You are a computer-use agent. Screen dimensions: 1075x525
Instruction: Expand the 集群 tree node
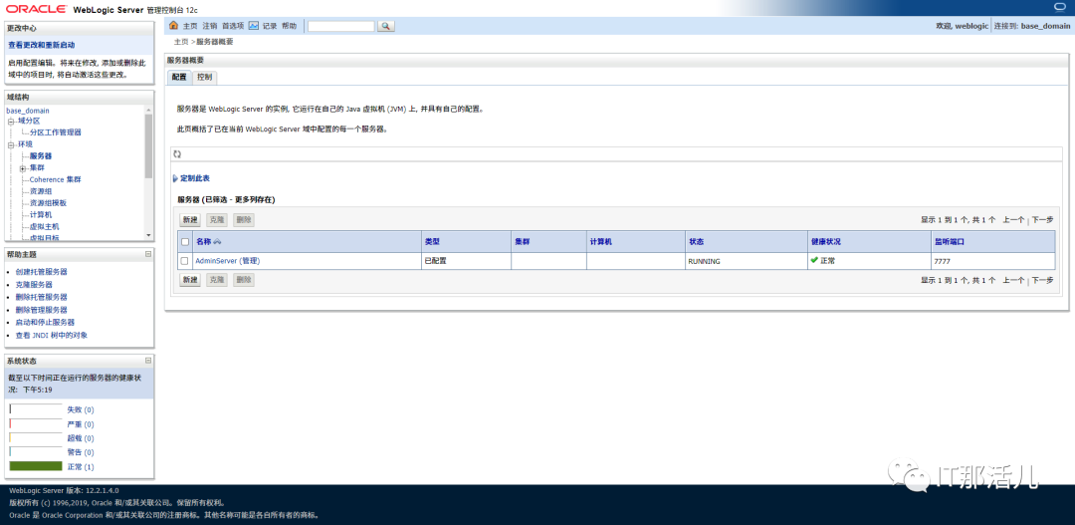(x=23, y=168)
